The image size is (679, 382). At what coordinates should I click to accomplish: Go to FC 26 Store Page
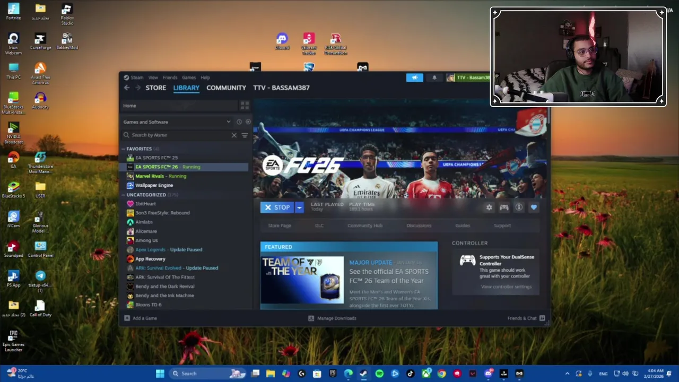(x=280, y=225)
